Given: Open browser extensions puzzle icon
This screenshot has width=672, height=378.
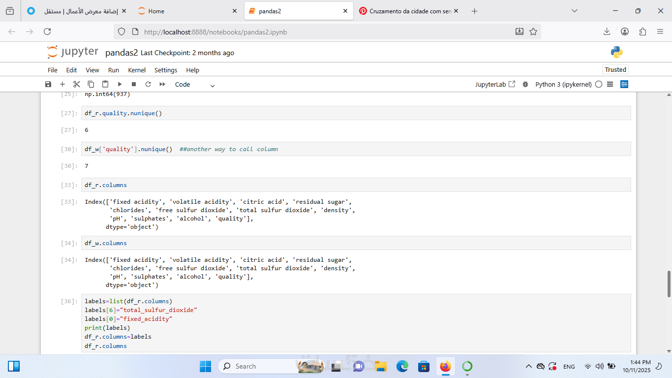Looking at the screenshot, I should (642, 31).
